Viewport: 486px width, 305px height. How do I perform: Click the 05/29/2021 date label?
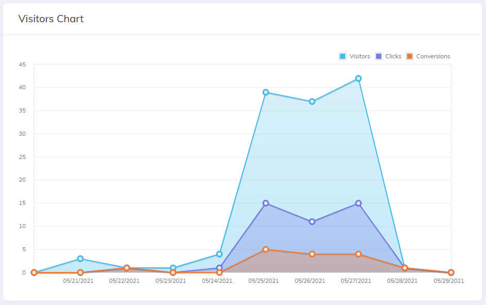448,281
